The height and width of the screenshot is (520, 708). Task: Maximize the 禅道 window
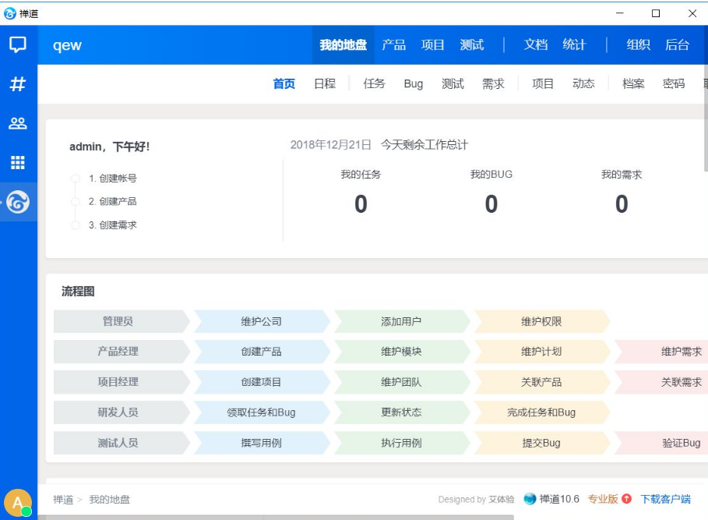click(x=656, y=13)
